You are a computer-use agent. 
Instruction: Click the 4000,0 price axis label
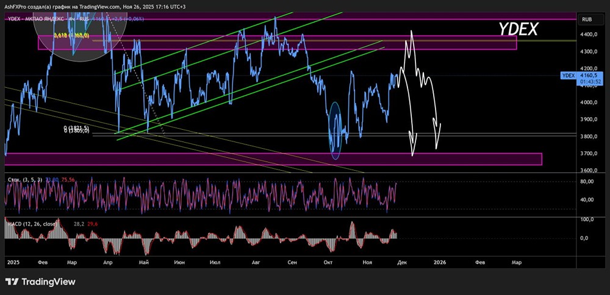pyautogui.click(x=590, y=102)
